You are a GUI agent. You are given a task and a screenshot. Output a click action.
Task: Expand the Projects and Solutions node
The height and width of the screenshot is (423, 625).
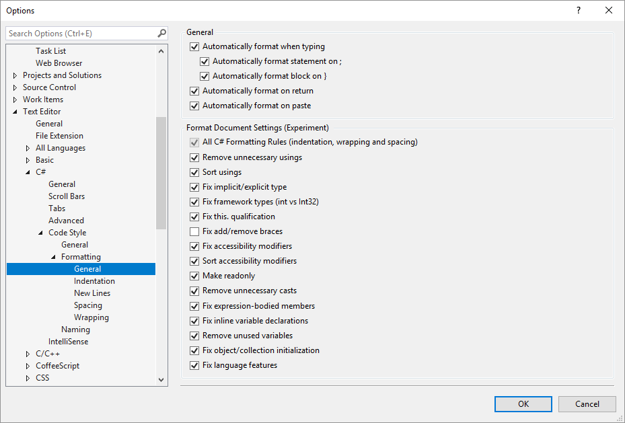15,75
